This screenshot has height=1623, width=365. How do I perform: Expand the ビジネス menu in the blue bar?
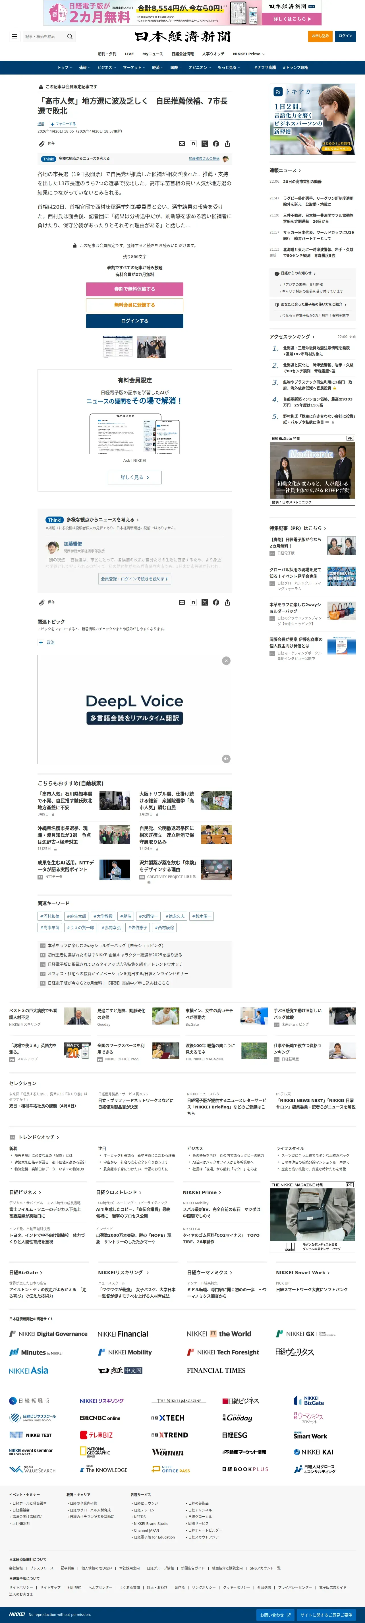click(x=106, y=67)
